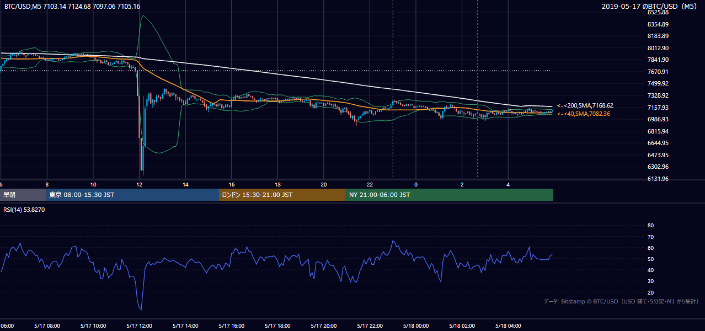Click the 5/18 00:00 time label
The image size is (705, 331).
(x=416, y=325)
